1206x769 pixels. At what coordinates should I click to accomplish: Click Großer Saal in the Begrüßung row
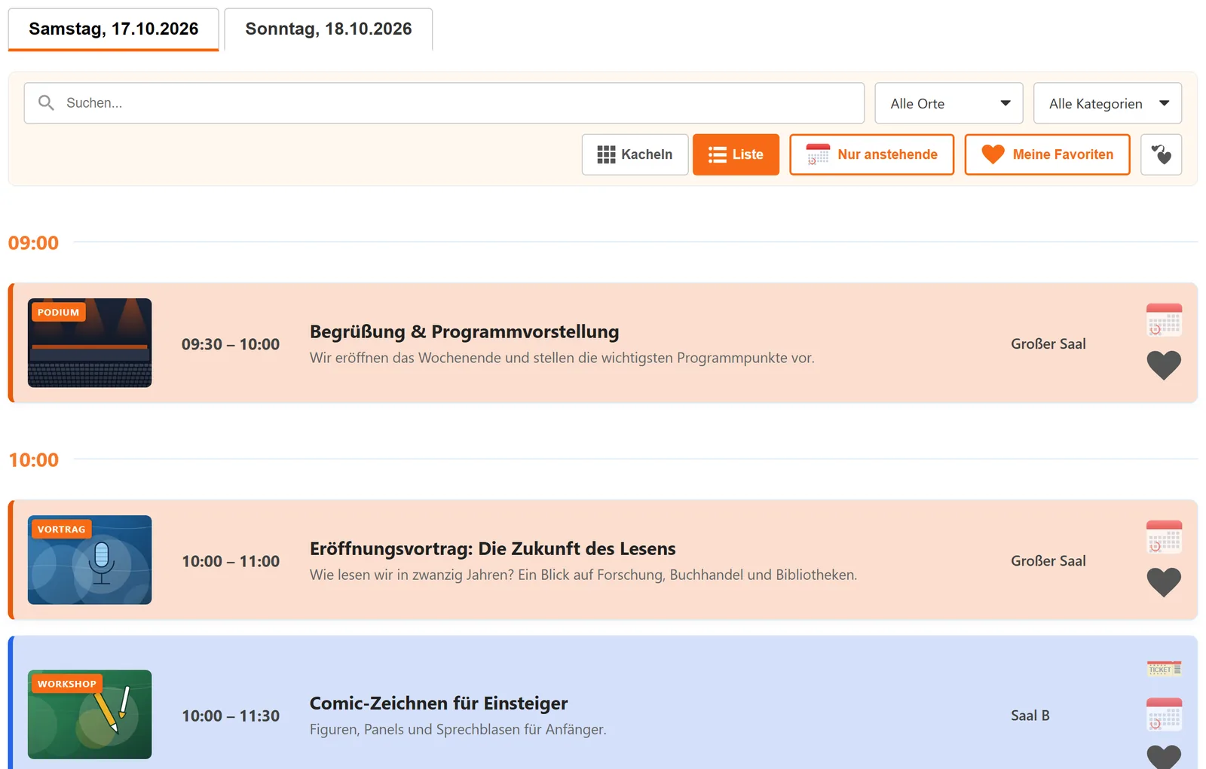(1048, 344)
